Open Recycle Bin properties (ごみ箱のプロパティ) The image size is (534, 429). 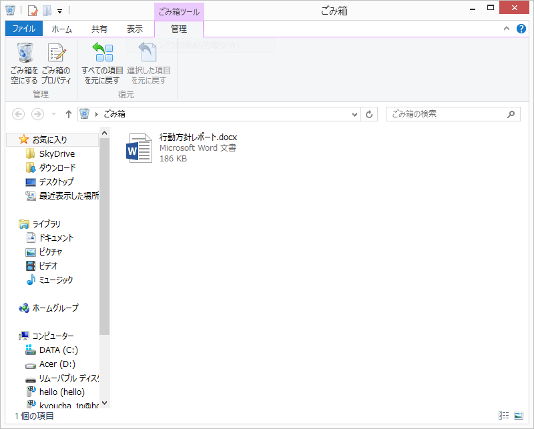point(56,63)
